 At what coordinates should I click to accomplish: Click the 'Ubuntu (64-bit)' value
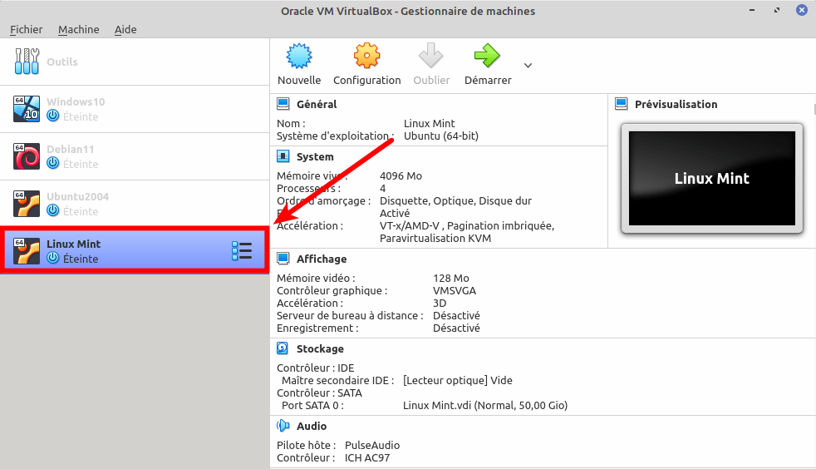[440, 136]
